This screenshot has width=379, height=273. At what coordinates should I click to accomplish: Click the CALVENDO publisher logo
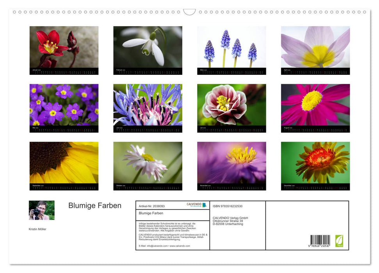(194, 204)
